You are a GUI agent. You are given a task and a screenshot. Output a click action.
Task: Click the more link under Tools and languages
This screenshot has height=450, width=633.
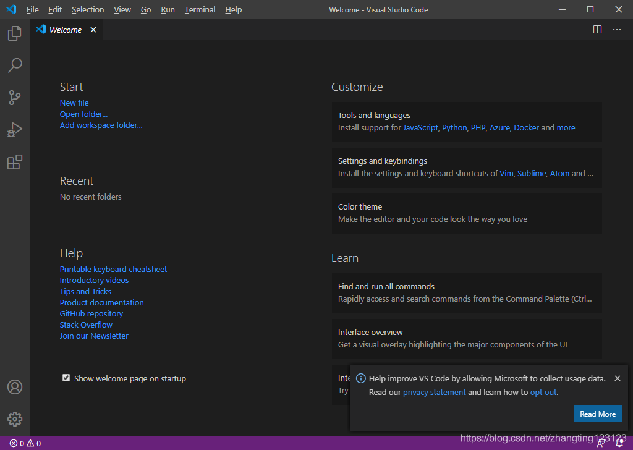point(566,127)
